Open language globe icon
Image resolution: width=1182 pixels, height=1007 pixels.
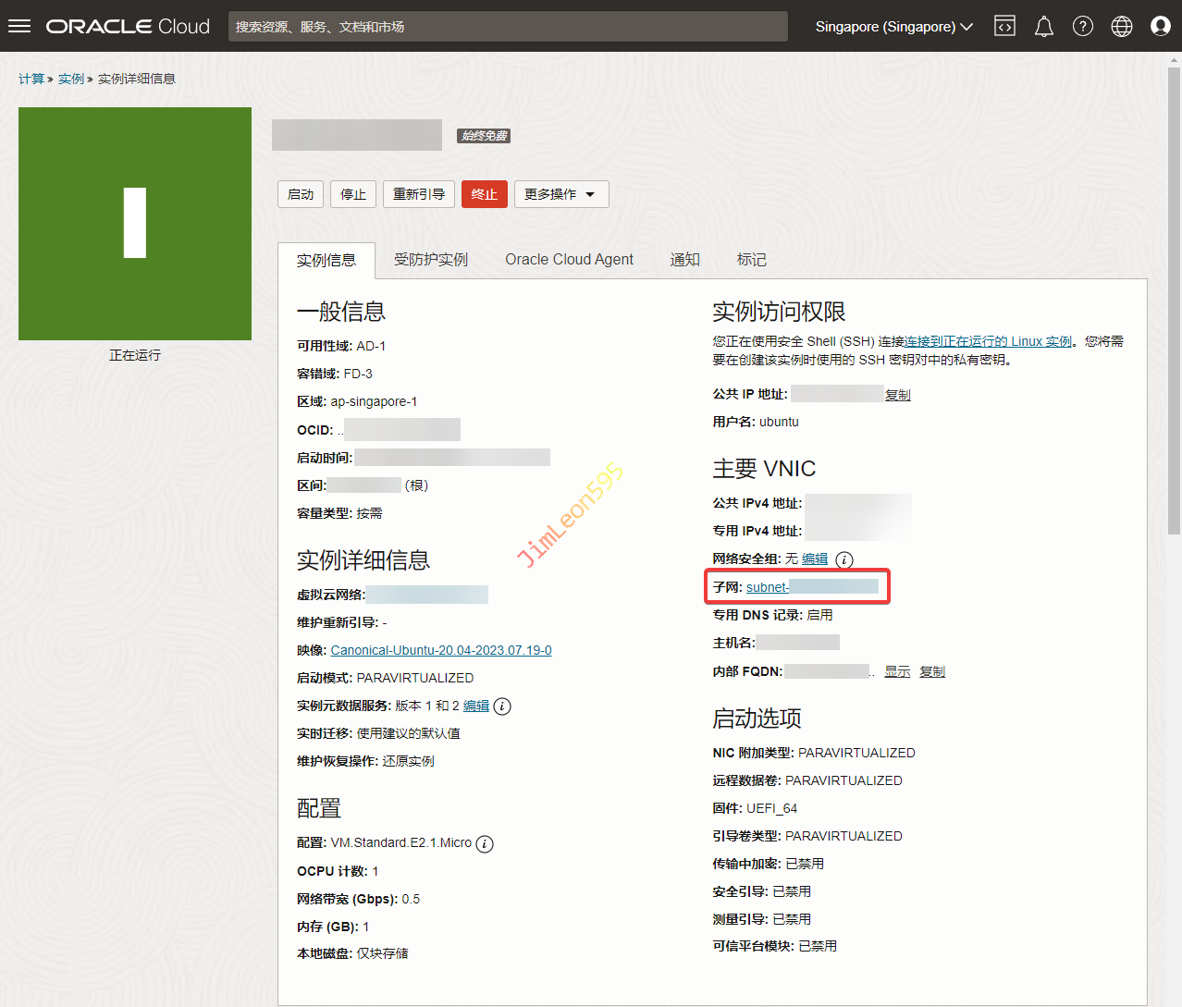tap(1121, 27)
